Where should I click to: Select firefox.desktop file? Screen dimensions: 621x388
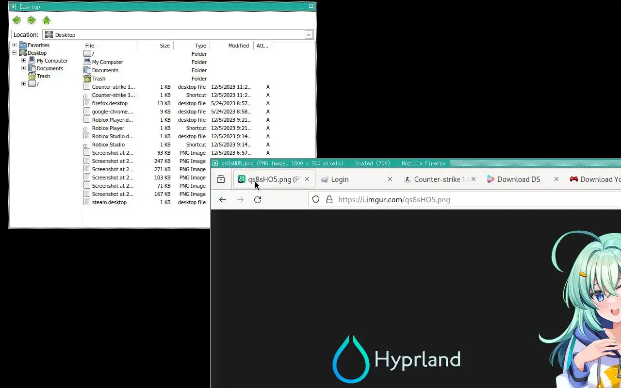coord(110,103)
